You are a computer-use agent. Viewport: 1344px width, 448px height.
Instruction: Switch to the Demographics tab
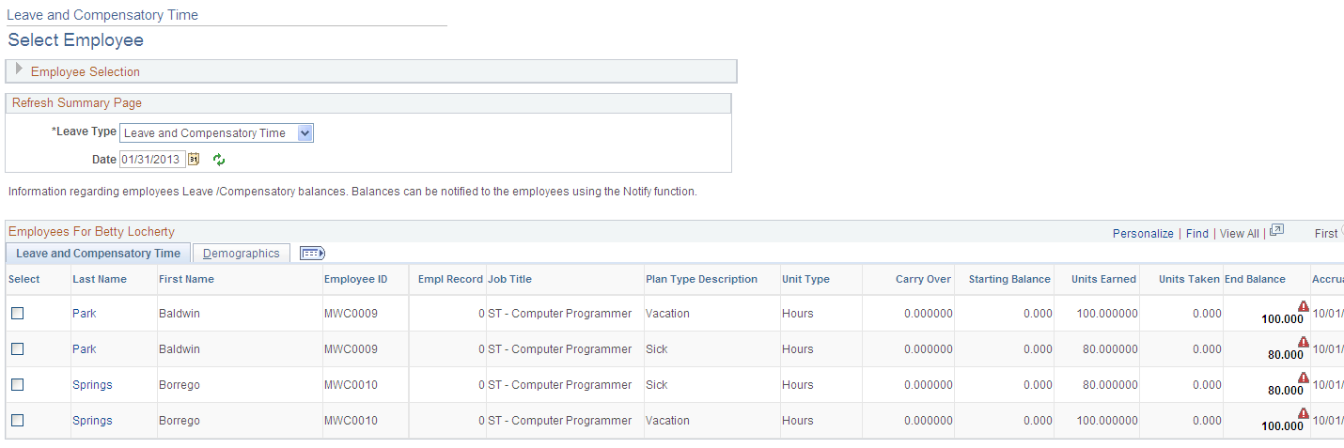coord(242,254)
